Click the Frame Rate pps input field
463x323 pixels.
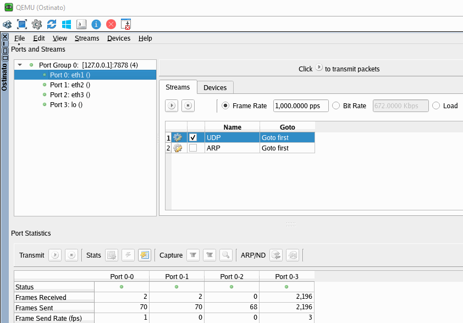tap(300, 105)
